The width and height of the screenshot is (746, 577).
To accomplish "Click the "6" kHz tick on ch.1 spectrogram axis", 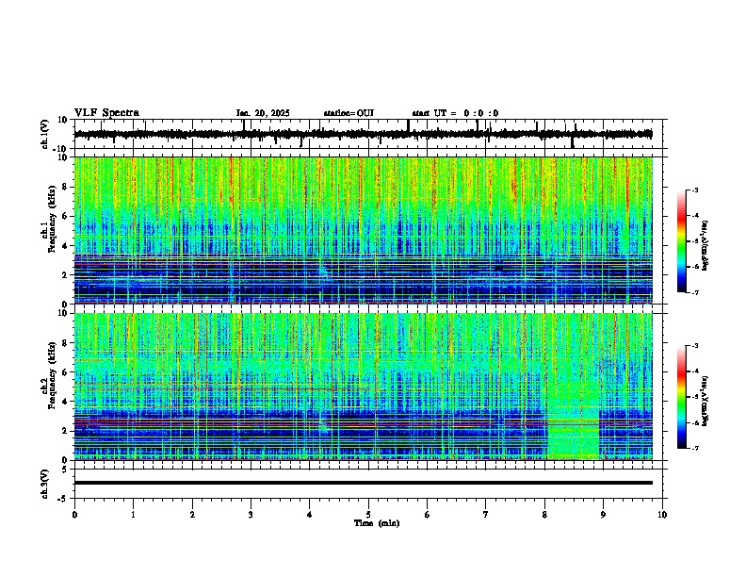I will click(x=67, y=216).
